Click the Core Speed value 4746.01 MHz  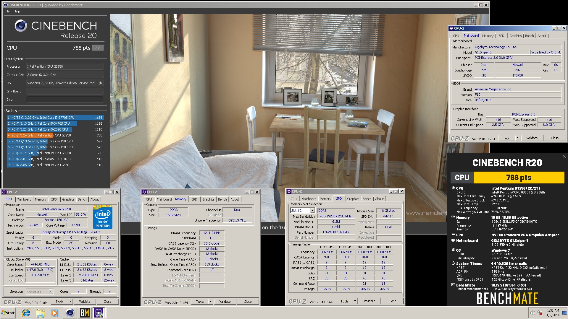(x=41, y=264)
